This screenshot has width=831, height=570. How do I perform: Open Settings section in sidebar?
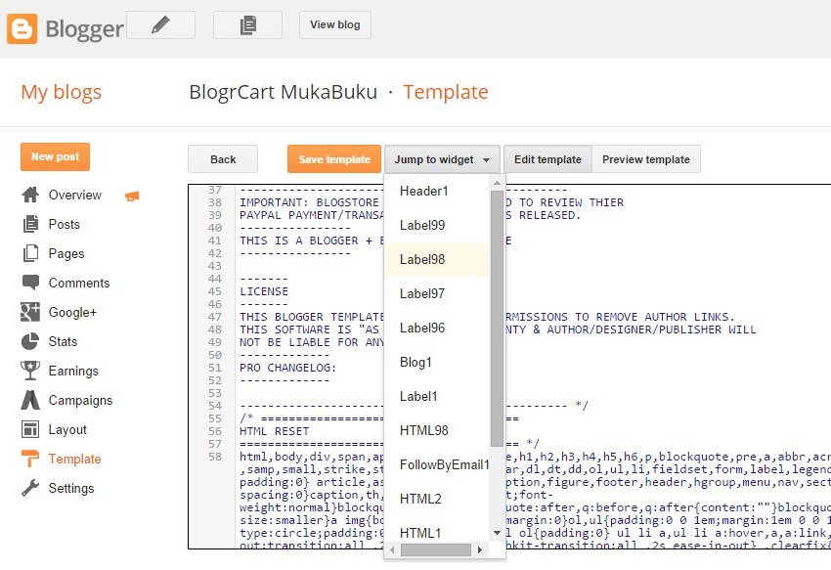tap(71, 488)
